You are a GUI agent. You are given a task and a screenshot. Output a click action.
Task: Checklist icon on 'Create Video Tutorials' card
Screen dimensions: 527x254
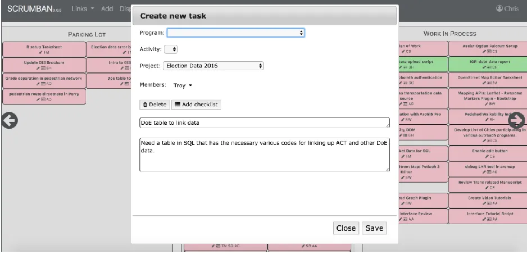click(489, 203)
